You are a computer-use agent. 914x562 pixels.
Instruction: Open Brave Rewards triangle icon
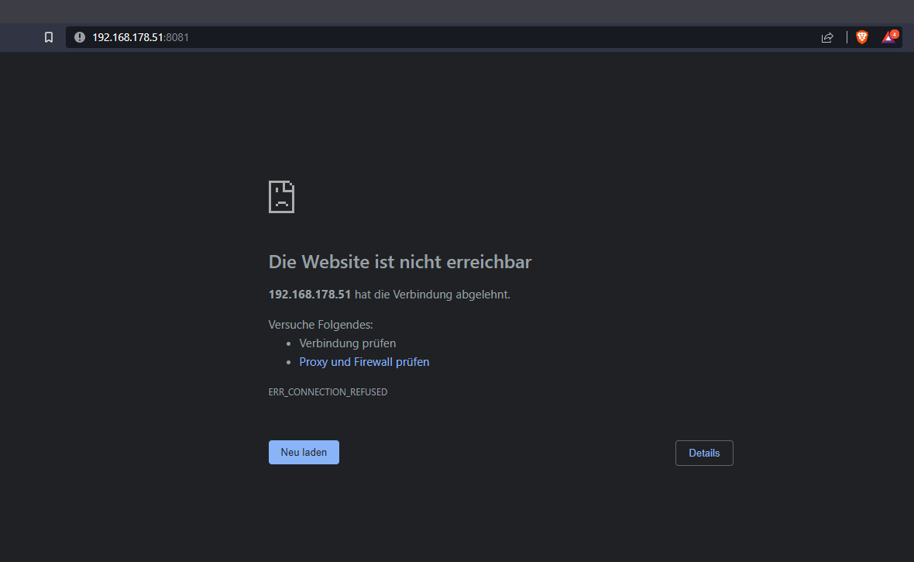click(889, 37)
